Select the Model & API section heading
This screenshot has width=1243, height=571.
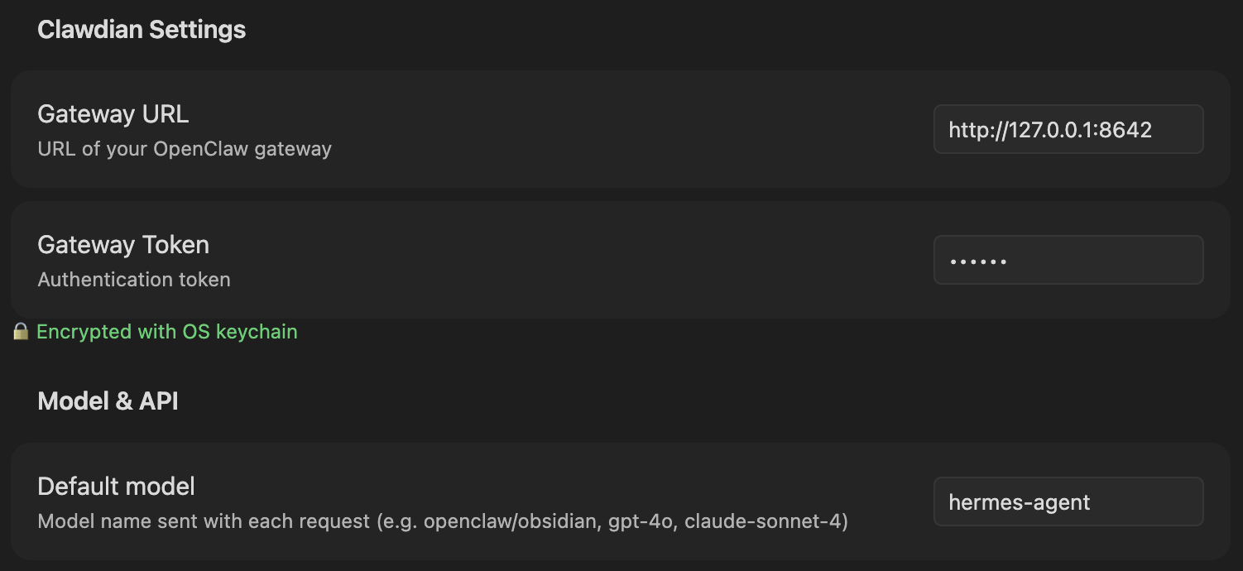tap(108, 401)
